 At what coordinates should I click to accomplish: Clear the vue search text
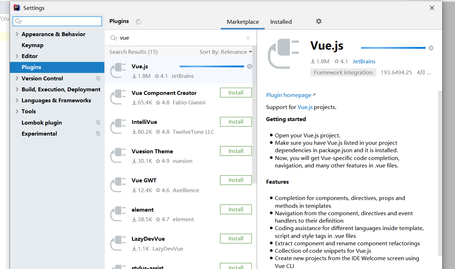tap(248, 38)
